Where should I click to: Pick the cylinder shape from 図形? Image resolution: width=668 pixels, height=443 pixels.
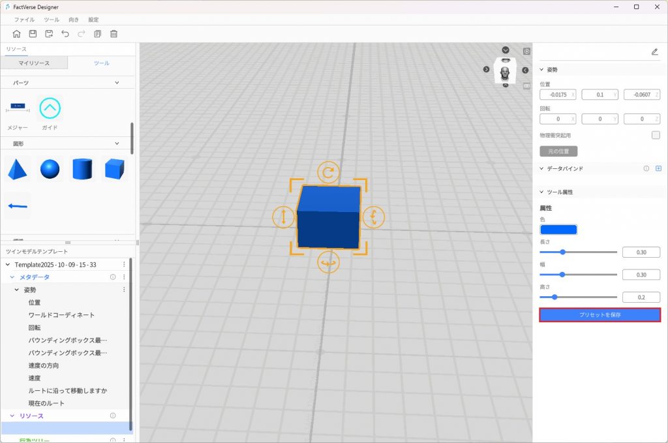click(82, 169)
